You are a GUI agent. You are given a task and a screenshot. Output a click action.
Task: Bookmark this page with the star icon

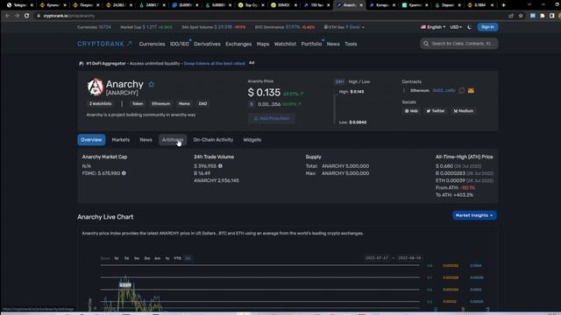click(x=521, y=16)
